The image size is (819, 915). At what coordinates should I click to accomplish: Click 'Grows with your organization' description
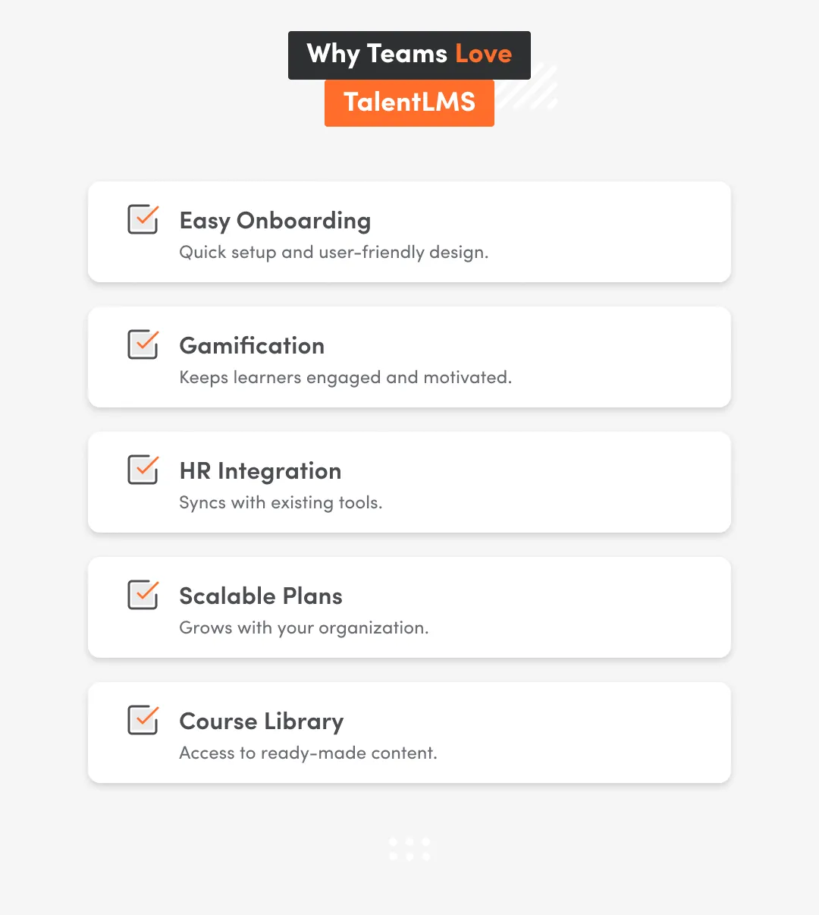click(x=303, y=628)
